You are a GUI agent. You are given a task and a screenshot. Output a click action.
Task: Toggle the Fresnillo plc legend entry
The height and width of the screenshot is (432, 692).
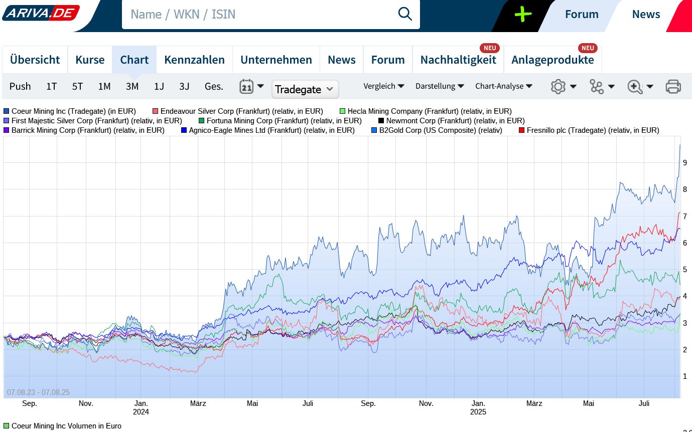tap(592, 130)
